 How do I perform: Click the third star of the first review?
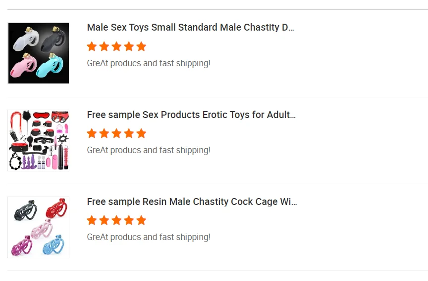click(x=116, y=46)
